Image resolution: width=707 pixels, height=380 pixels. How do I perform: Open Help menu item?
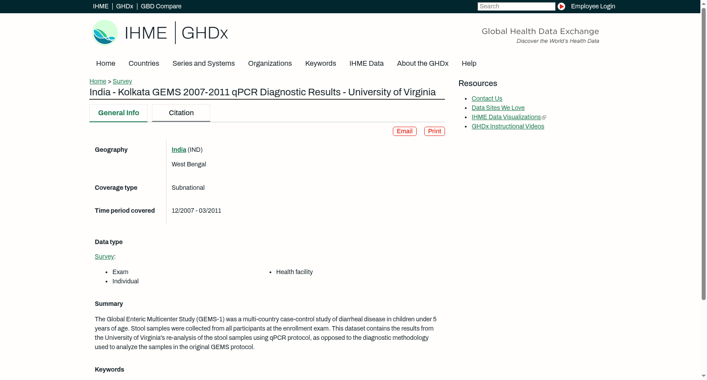tap(469, 64)
